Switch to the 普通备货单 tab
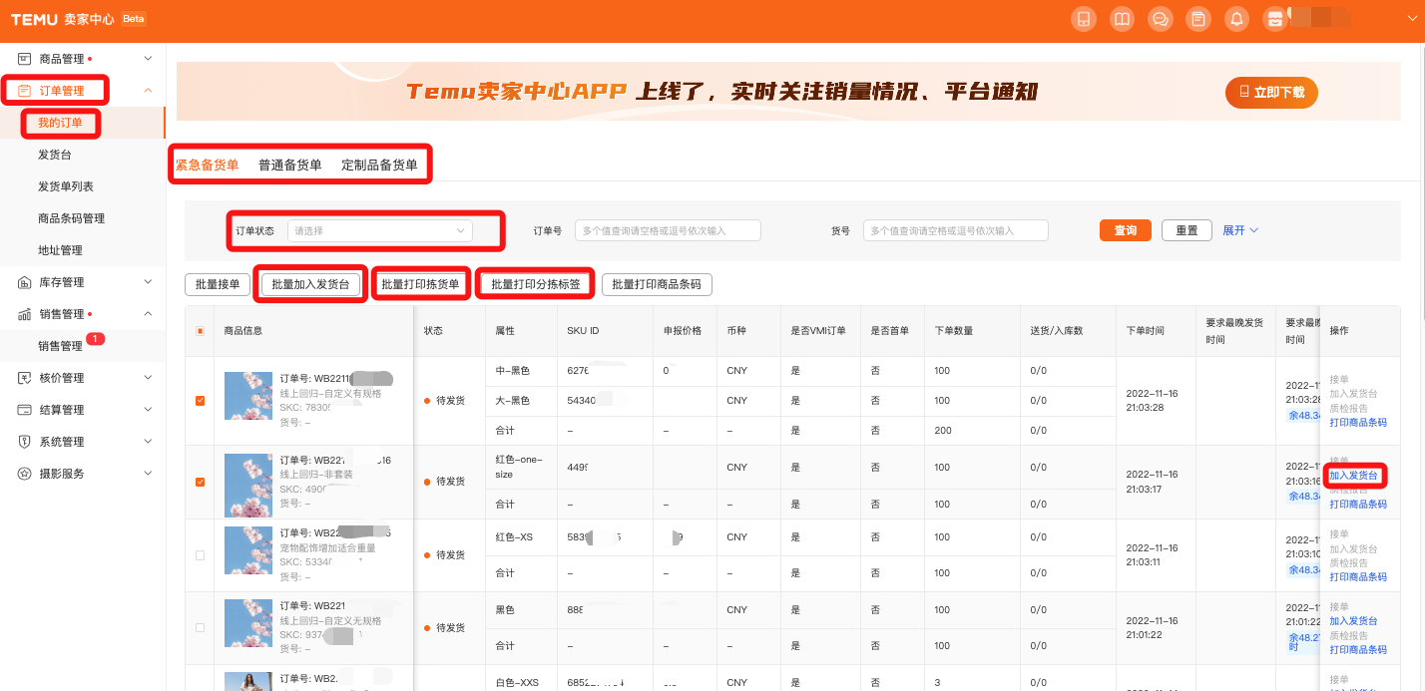This screenshot has height=691, width=1425. point(289,166)
